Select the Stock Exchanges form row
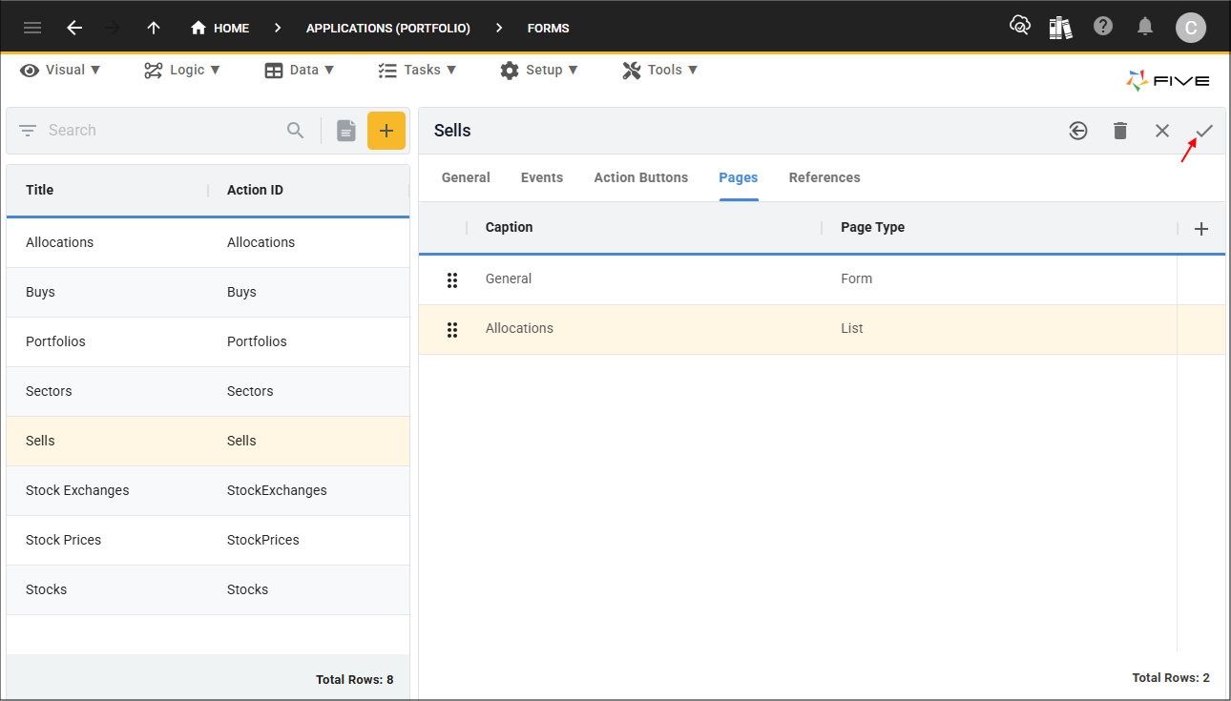 click(x=208, y=490)
